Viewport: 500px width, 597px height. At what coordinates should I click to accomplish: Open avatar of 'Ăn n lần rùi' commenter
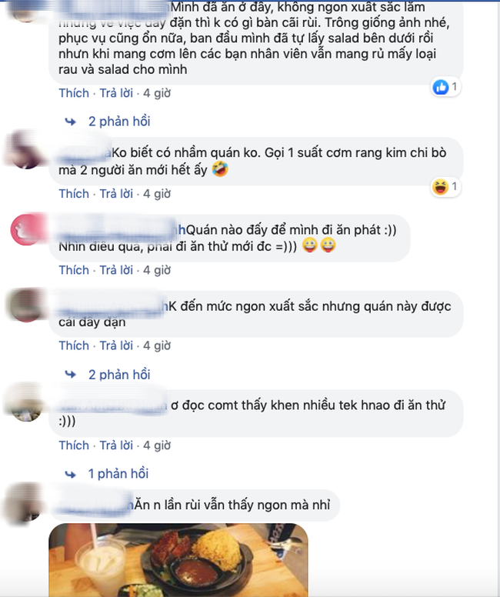click(25, 502)
